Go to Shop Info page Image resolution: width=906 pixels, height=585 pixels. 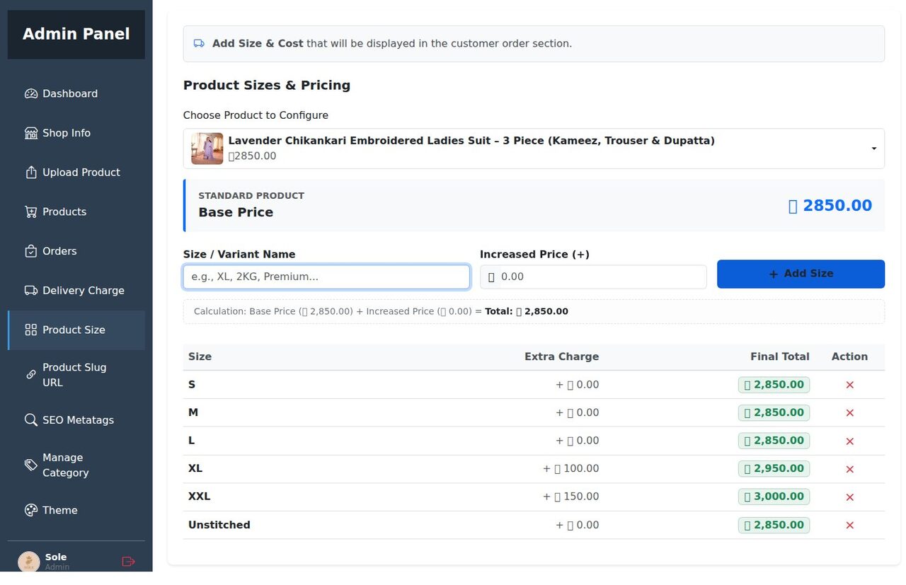pos(76,133)
